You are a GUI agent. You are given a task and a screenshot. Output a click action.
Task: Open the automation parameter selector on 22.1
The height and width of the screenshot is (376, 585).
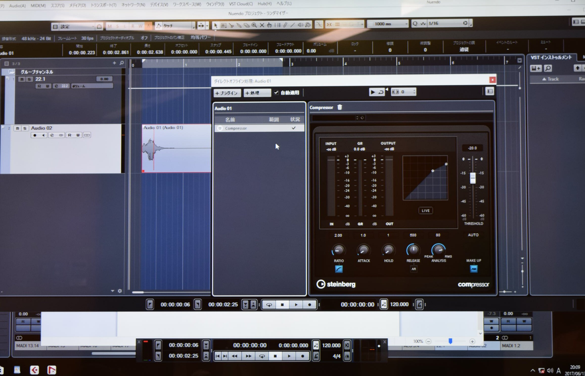click(x=92, y=86)
